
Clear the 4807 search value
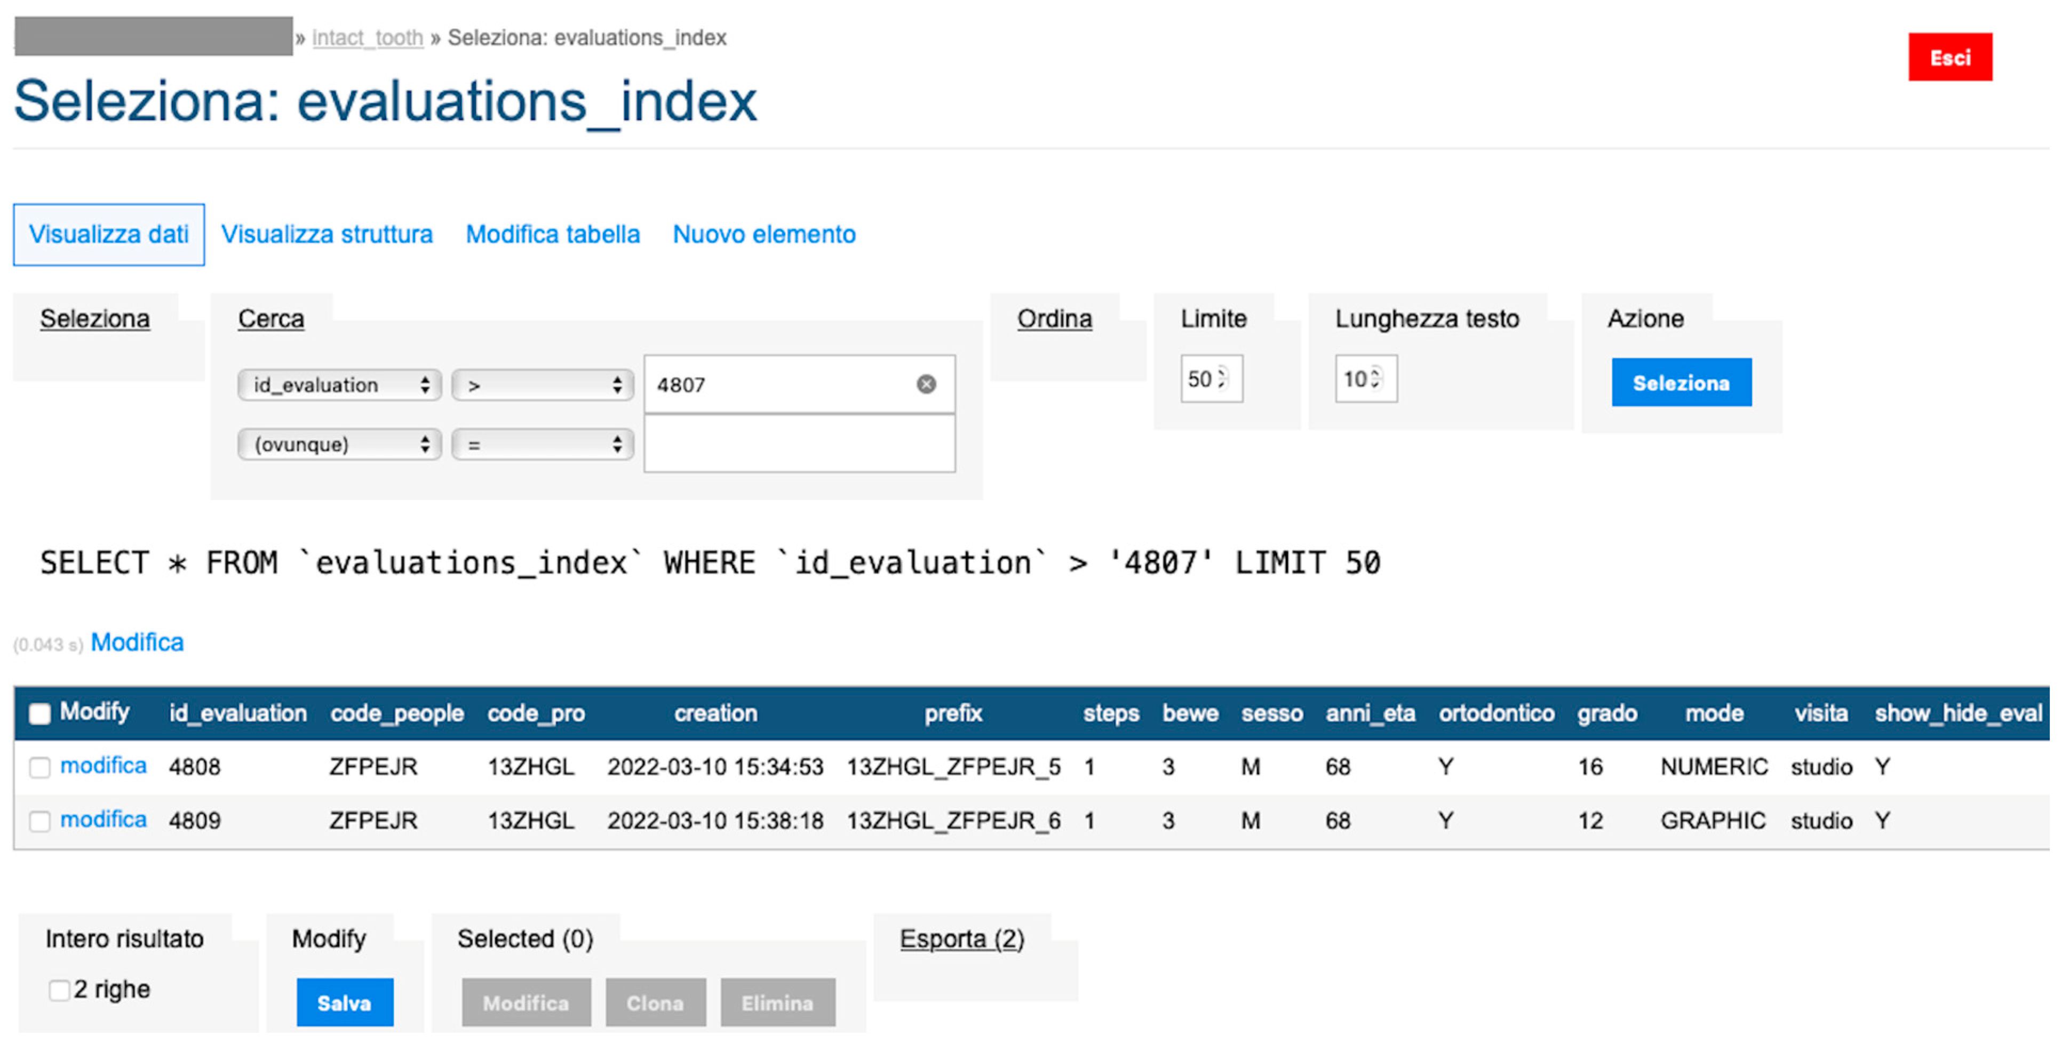tap(926, 385)
